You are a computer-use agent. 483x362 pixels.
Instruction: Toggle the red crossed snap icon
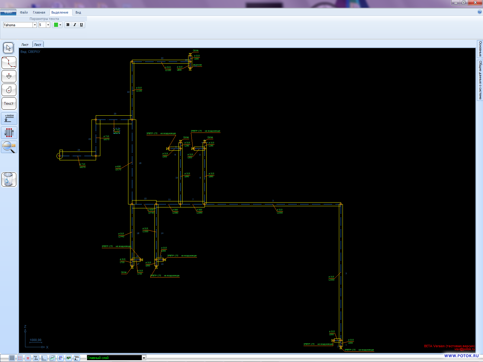28,358
